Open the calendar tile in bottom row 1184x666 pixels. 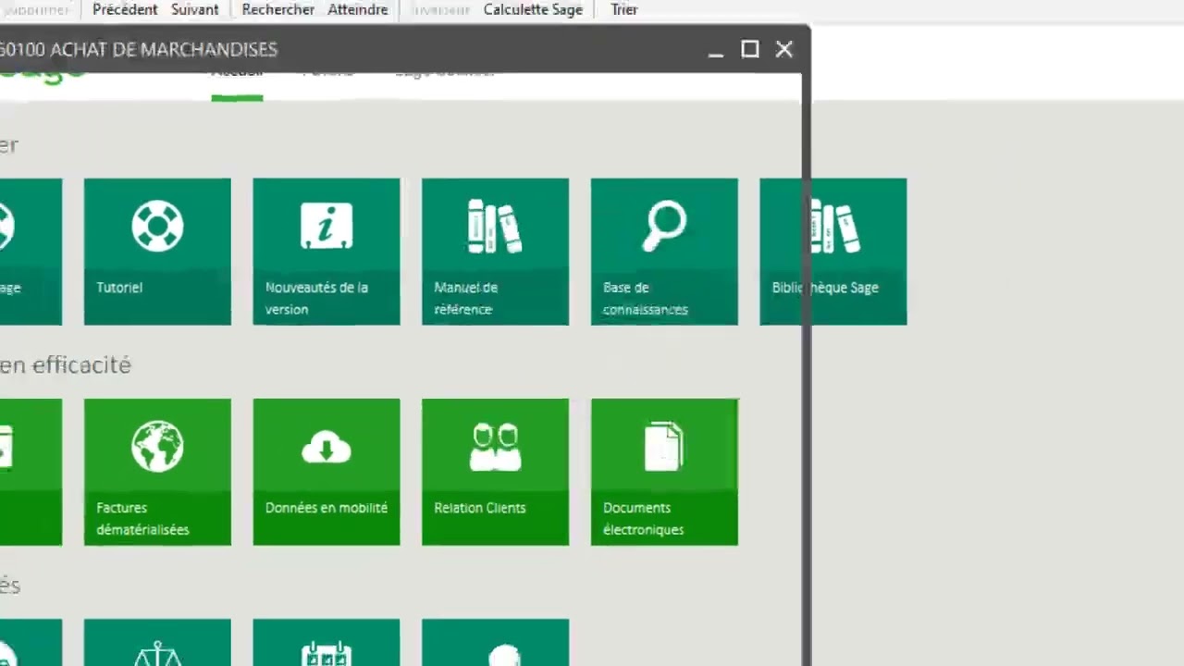pyautogui.click(x=327, y=643)
